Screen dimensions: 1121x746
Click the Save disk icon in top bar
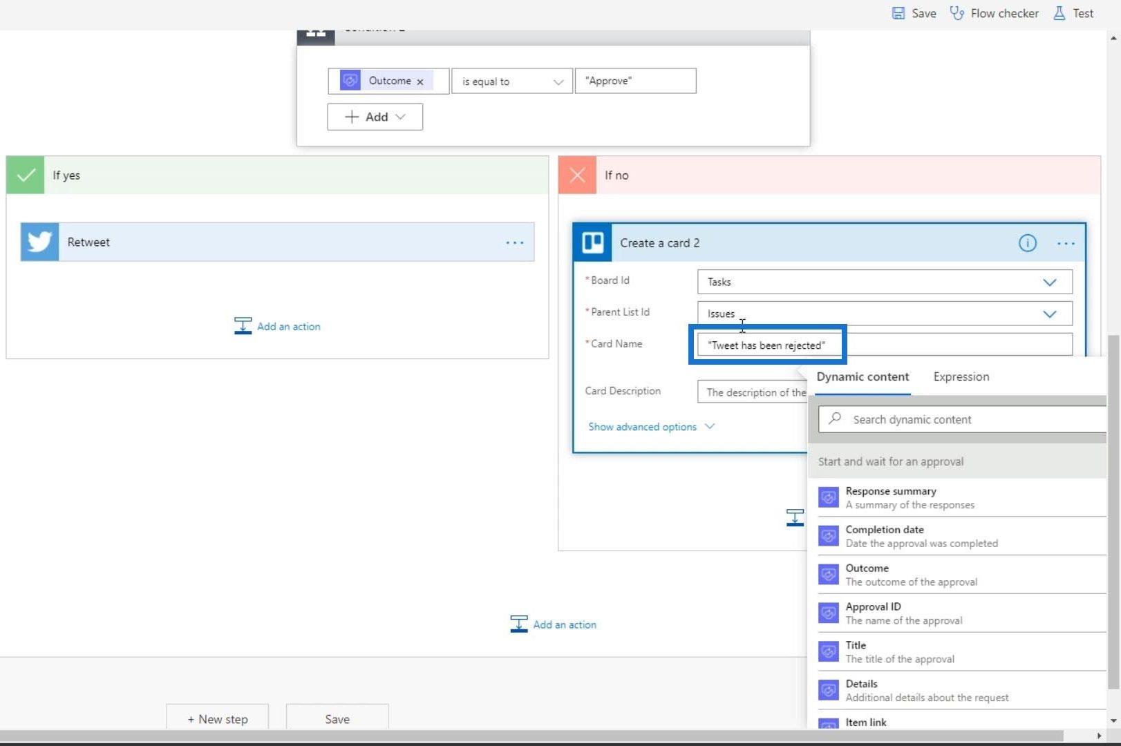(898, 13)
